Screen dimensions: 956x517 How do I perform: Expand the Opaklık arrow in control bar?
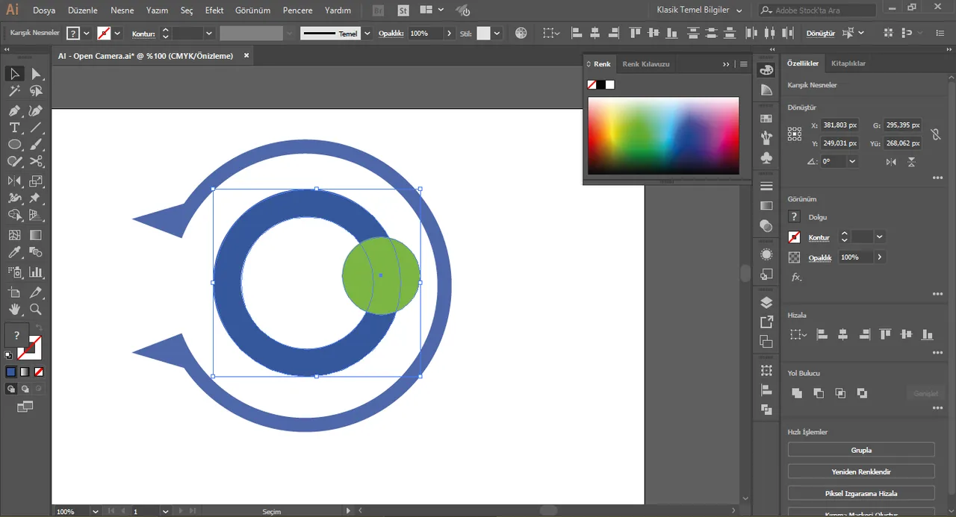coord(449,34)
